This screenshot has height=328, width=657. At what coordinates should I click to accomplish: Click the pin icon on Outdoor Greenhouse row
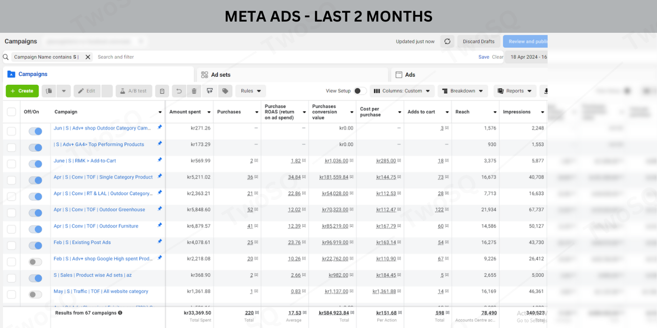point(160,209)
